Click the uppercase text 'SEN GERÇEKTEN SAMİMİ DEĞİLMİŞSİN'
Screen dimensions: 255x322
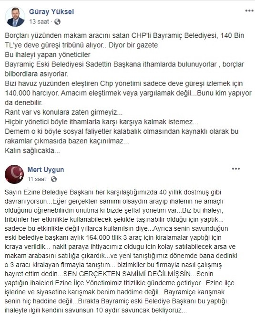pyautogui.click(x=127, y=274)
